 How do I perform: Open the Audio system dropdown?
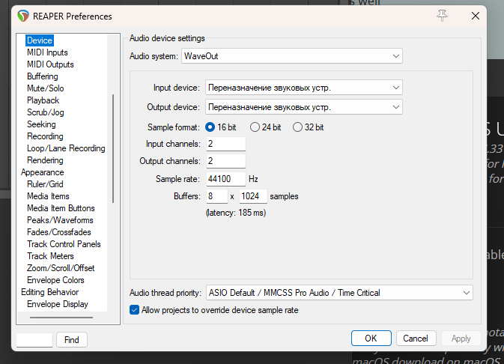pyautogui.click(x=291, y=56)
